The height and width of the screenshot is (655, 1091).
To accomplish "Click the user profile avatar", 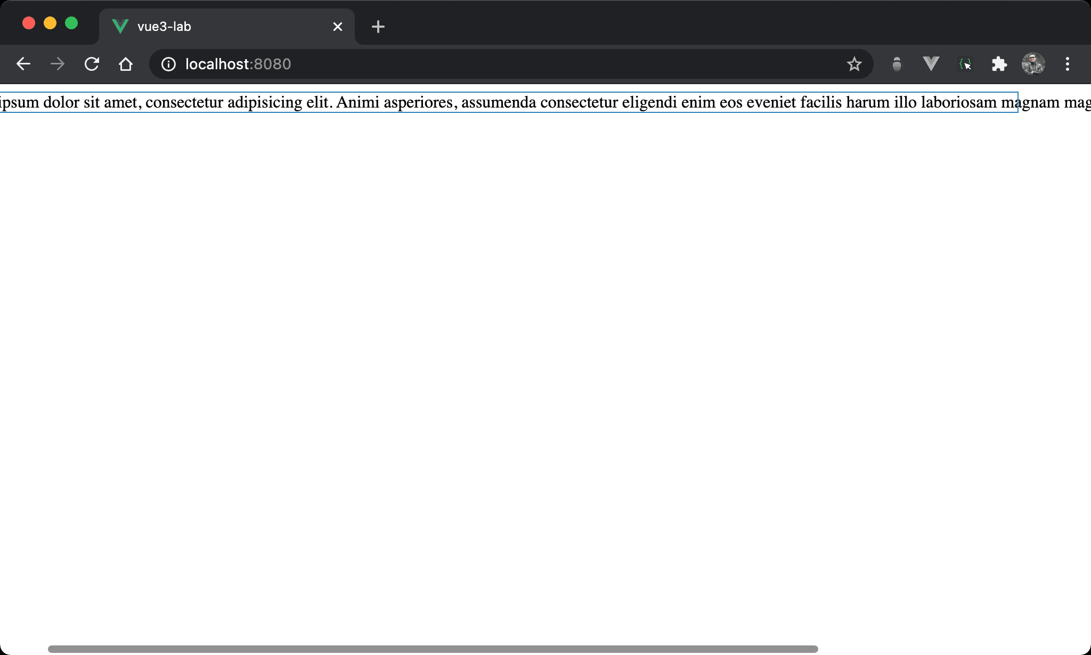I will [x=1033, y=64].
